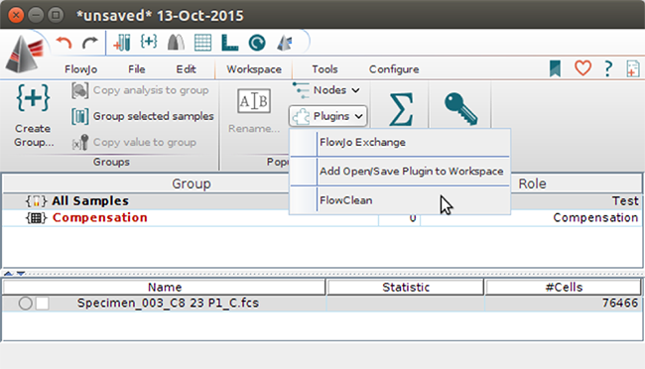Open the FlowJo menu
This screenshot has width=645, height=369.
coord(80,69)
